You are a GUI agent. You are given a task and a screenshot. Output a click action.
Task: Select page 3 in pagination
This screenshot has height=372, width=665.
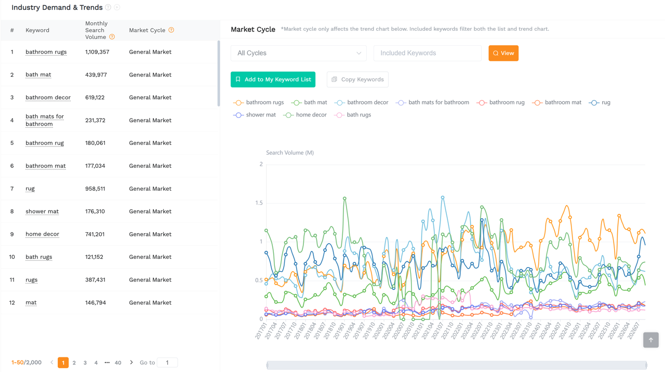(85, 363)
